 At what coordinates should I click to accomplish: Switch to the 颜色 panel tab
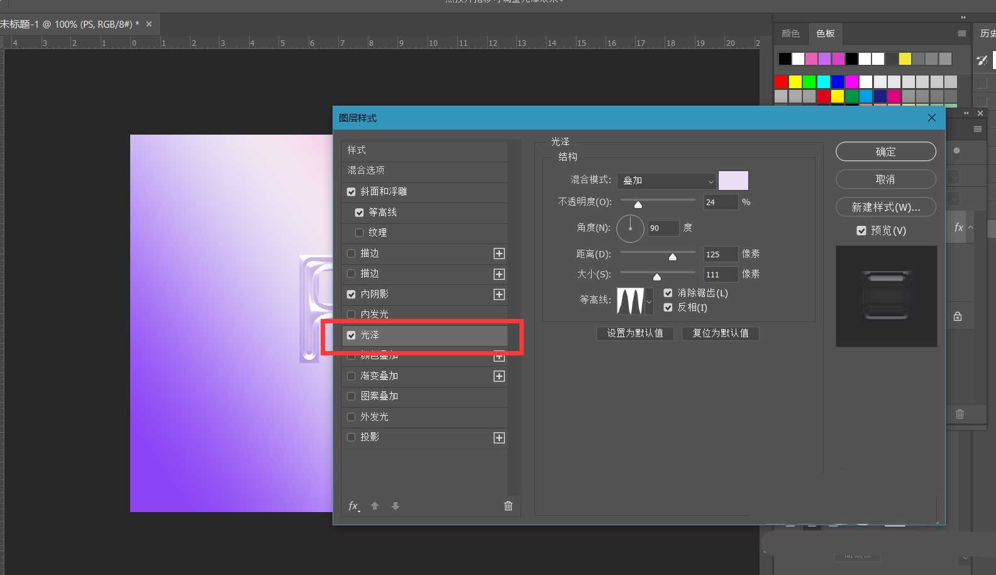(x=790, y=33)
